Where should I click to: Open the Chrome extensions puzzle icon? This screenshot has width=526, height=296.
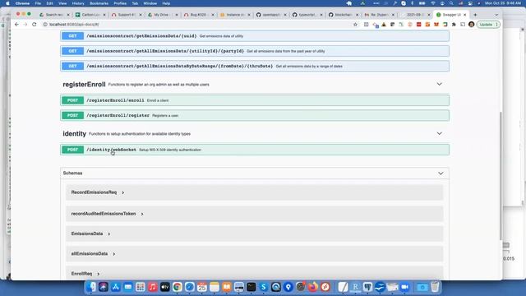click(x=454, y=25)
